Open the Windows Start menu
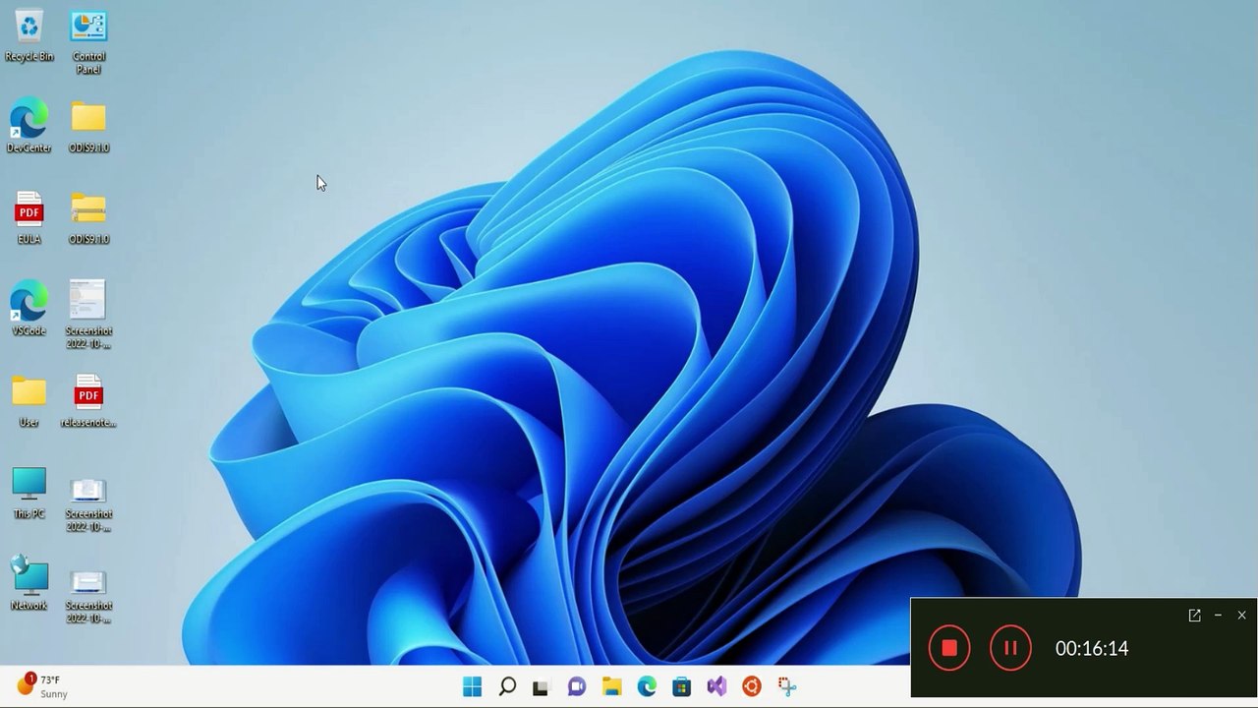 click(473, 686)
